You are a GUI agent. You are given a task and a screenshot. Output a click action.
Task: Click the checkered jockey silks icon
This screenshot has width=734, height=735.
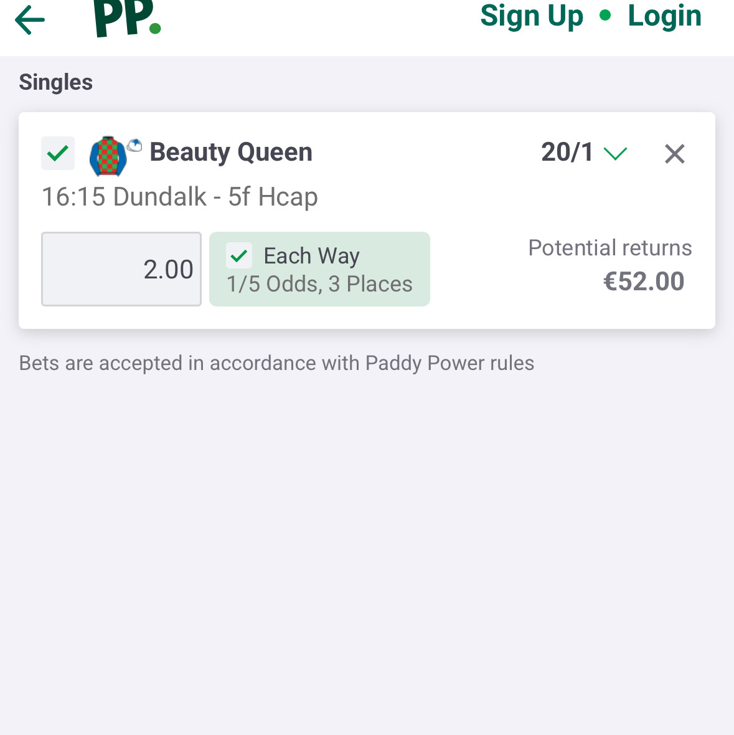point(108,156)
